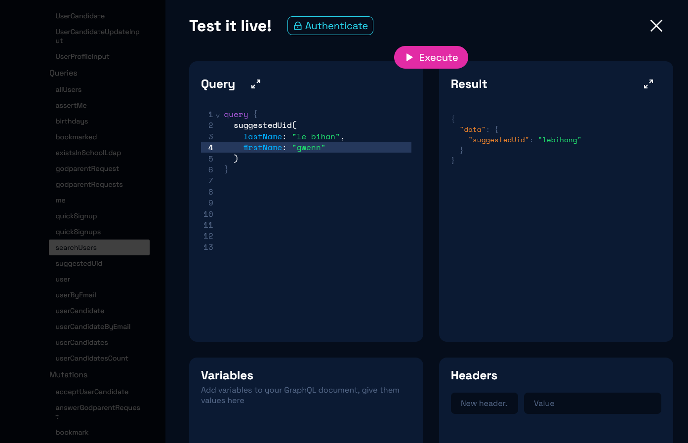Viewport: 688px width, 443px height.
Task: Click the Authenticate button
Action: tap(330, 26)
